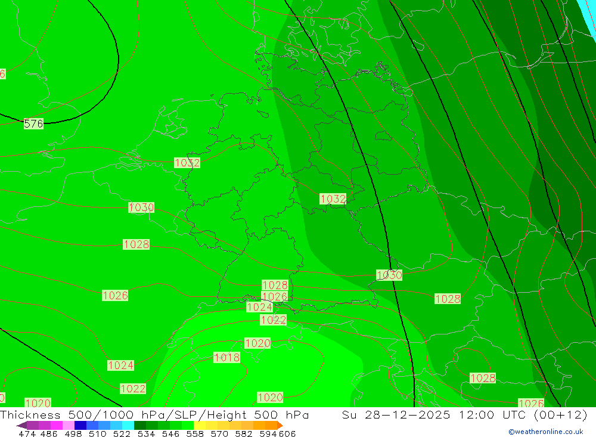Click the 1030 label on the black contour

point(389,275)
